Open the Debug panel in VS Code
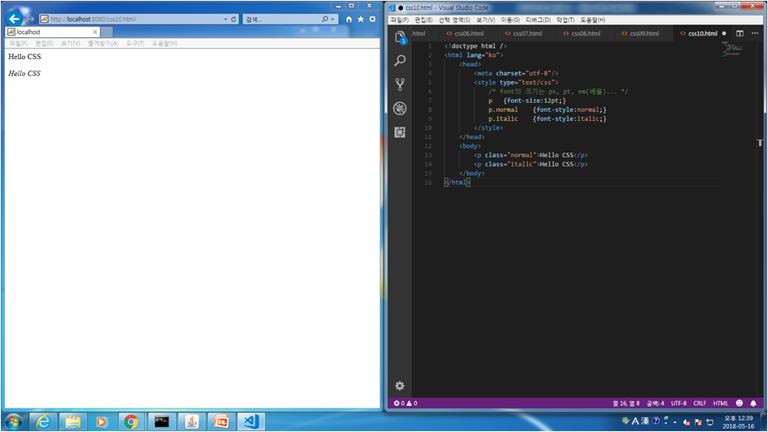Screen dimensions: 768x432 (x=400, y=108)
